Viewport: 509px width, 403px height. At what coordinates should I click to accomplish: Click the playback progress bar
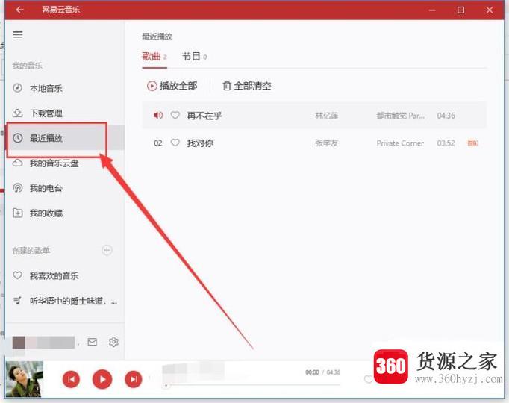pos(252,385)
